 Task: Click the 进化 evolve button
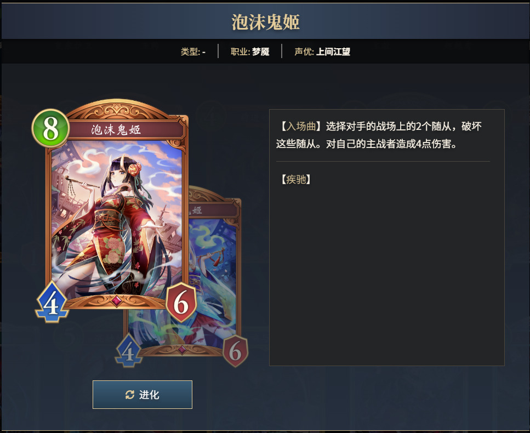(x=143, y=395)
